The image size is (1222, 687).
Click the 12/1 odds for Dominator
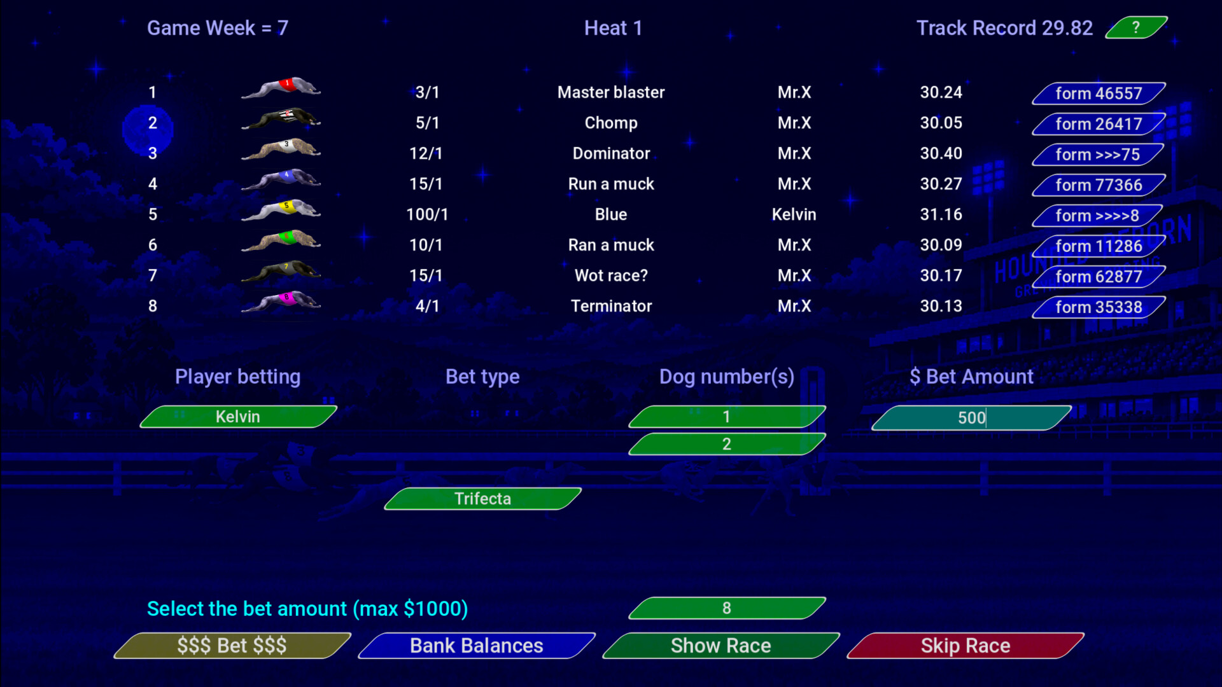(x=426, y=153)
